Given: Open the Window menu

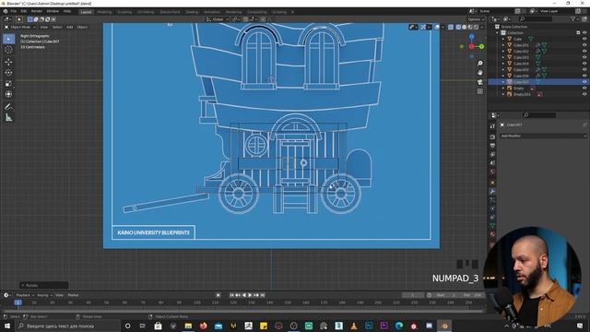Looking at the screenshot, I should (53, 11).
